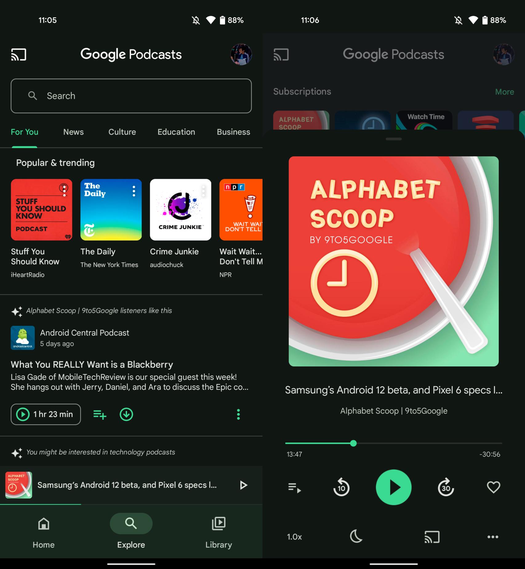This screenshot has width=525, height=569.
Task: Open Alphabet Scoop | 9to5Google show page
Action: pos(394,411)
